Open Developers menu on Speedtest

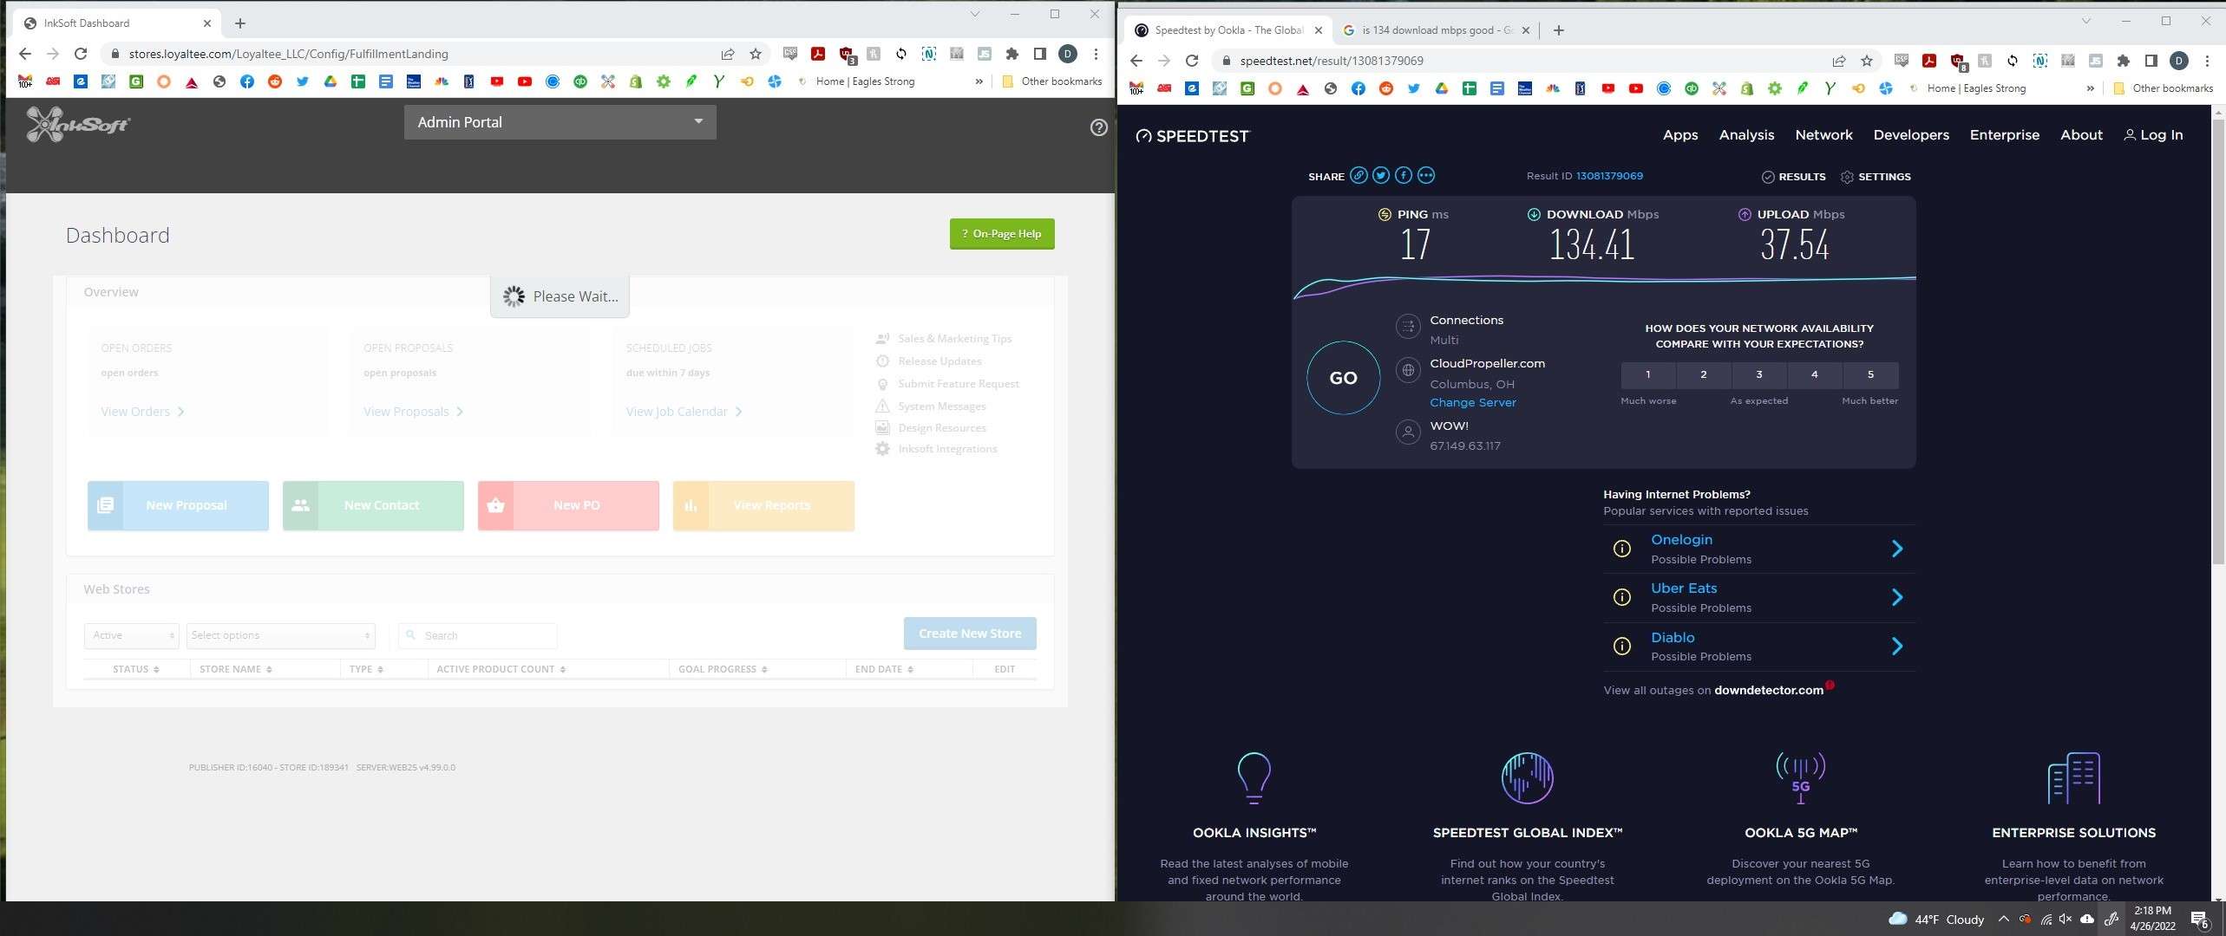(1911, 135)
